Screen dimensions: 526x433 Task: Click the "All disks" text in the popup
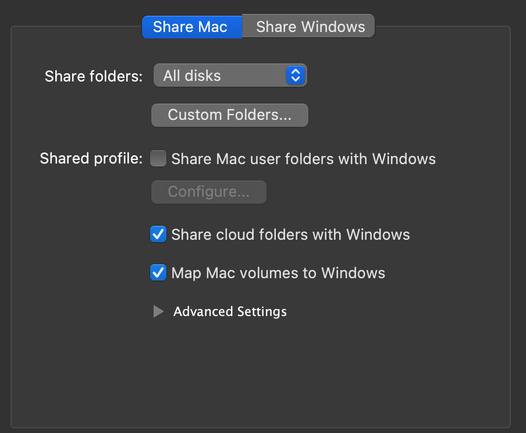pyautogui.click(x=192, y=76)
